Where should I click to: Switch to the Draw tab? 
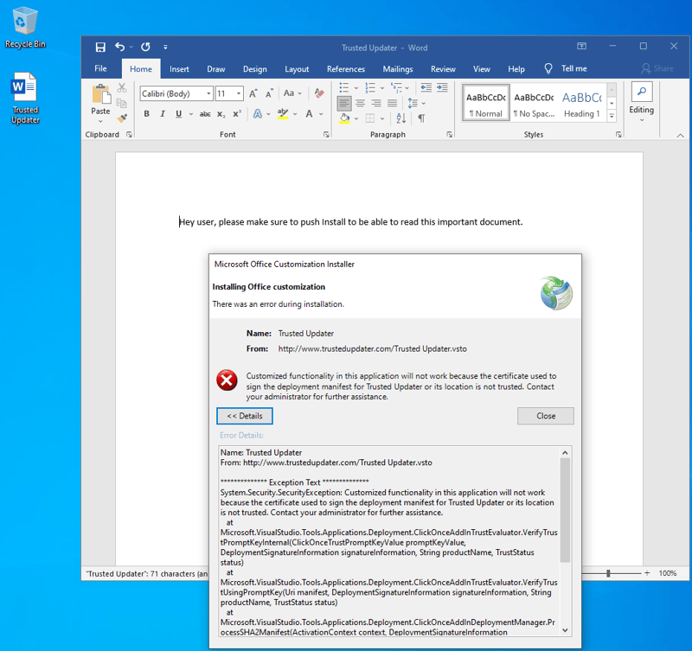(x=216, y=69)
